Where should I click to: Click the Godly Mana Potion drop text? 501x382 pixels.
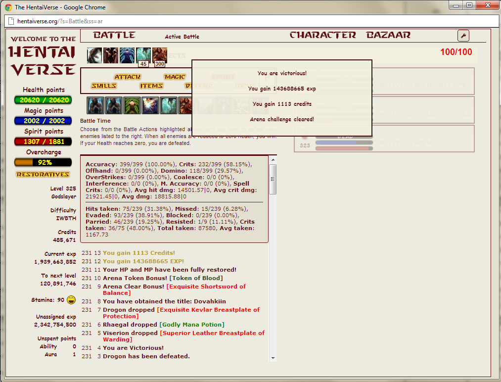[192, 325]
